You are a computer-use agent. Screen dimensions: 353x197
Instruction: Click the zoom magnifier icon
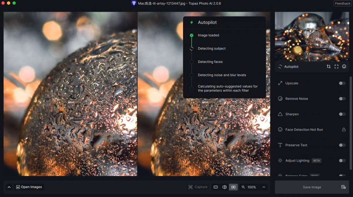point(243,187)
